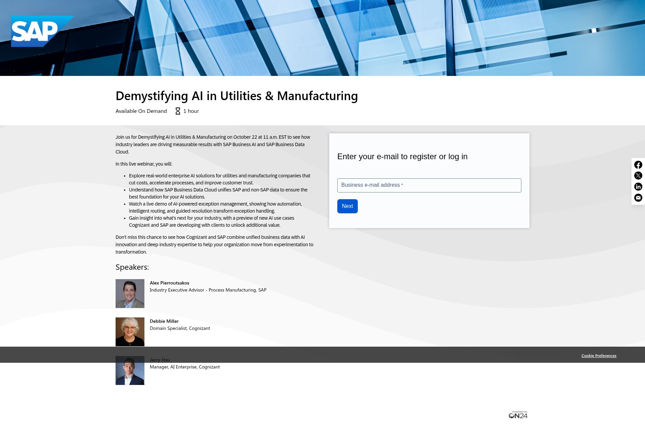Click 'Enter your e-mail to register' heading
Image resolution: width=645 pixels, height=436 pixels.
point(402,157)
